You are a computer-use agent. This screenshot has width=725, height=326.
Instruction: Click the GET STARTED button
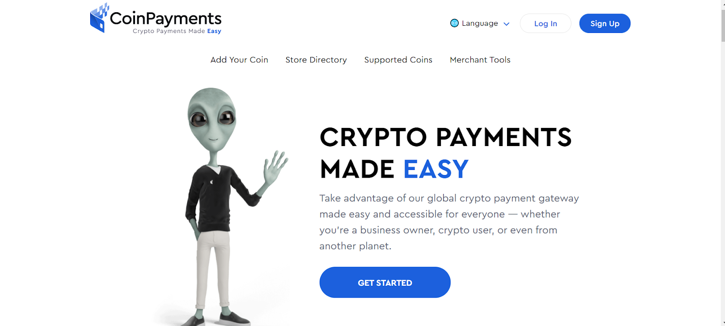(x=385, y=283)
